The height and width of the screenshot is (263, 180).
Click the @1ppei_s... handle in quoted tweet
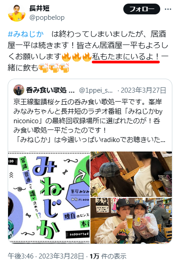pos(96,90)
